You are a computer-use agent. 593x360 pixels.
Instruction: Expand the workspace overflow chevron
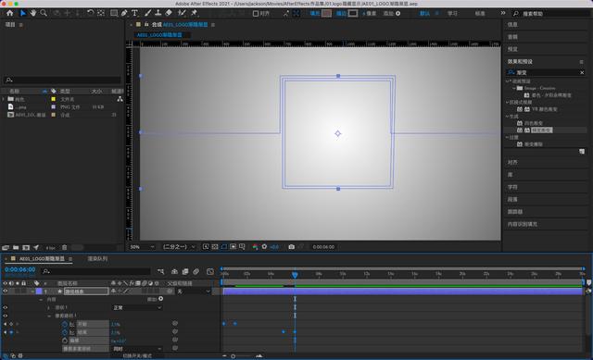point(502,13)
